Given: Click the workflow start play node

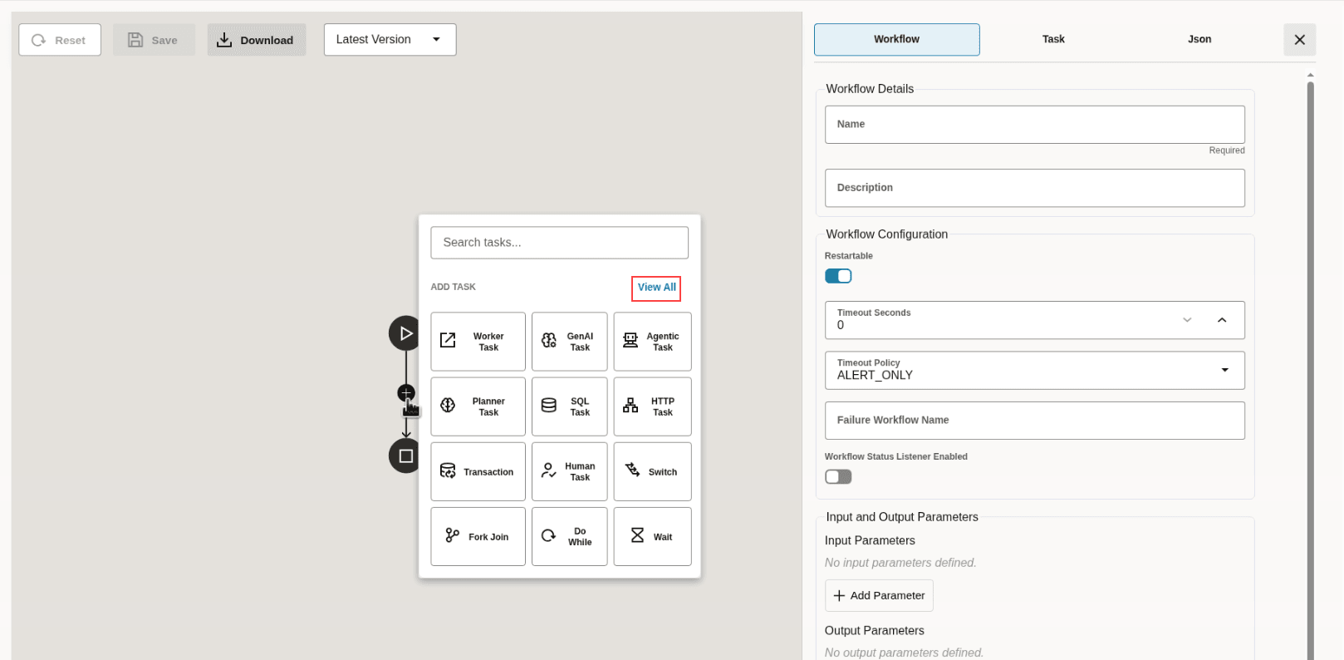Looking at the screenshot, I should point(405,333).
